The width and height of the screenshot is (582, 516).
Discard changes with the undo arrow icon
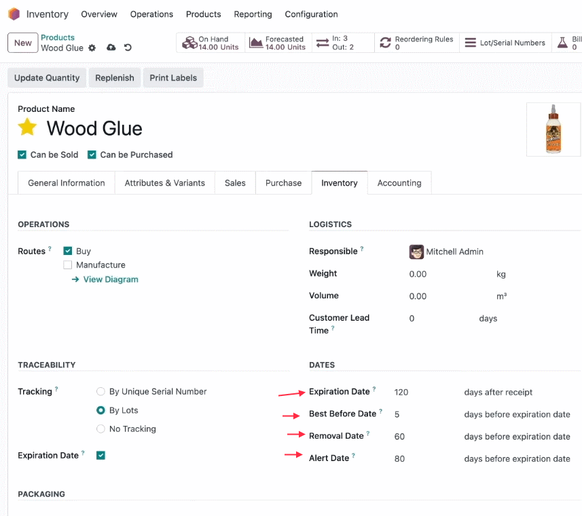(128, 47)
